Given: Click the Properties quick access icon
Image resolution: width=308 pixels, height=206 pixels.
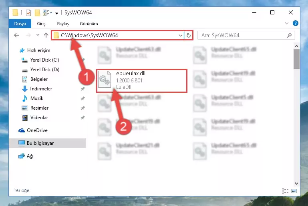Looking at the screenshot, I should click(x=28, y=13).
